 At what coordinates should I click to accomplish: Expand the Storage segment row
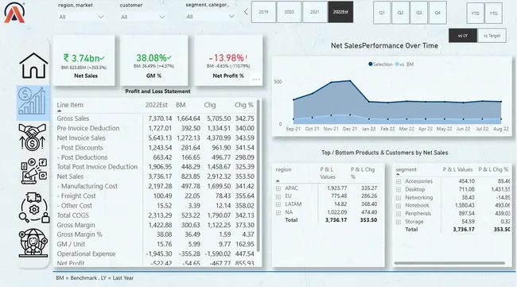pyautogui.click(x=398, y=222)
